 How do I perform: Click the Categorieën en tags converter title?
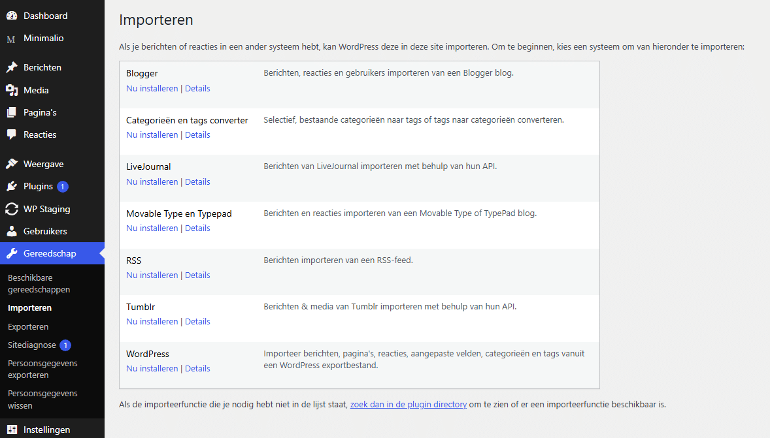[x=187, y=121]
